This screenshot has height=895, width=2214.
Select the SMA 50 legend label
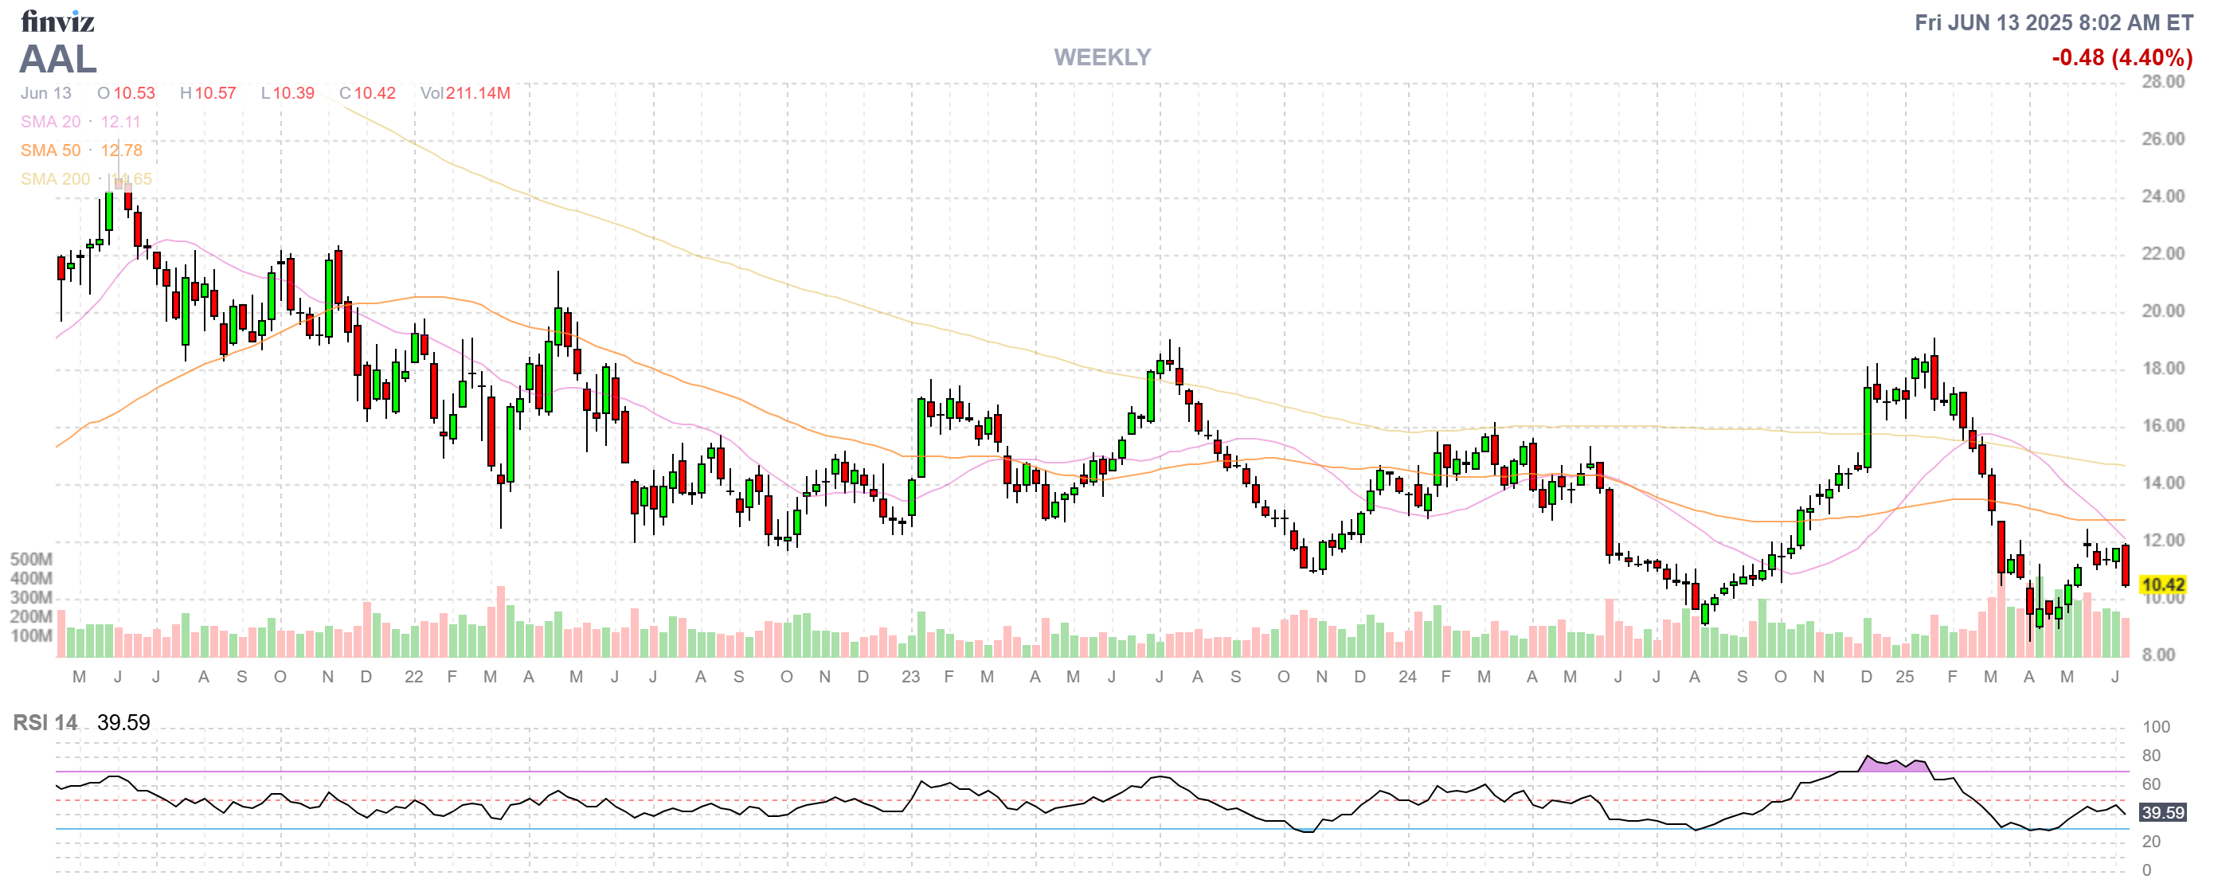click(x=51, y=150)
